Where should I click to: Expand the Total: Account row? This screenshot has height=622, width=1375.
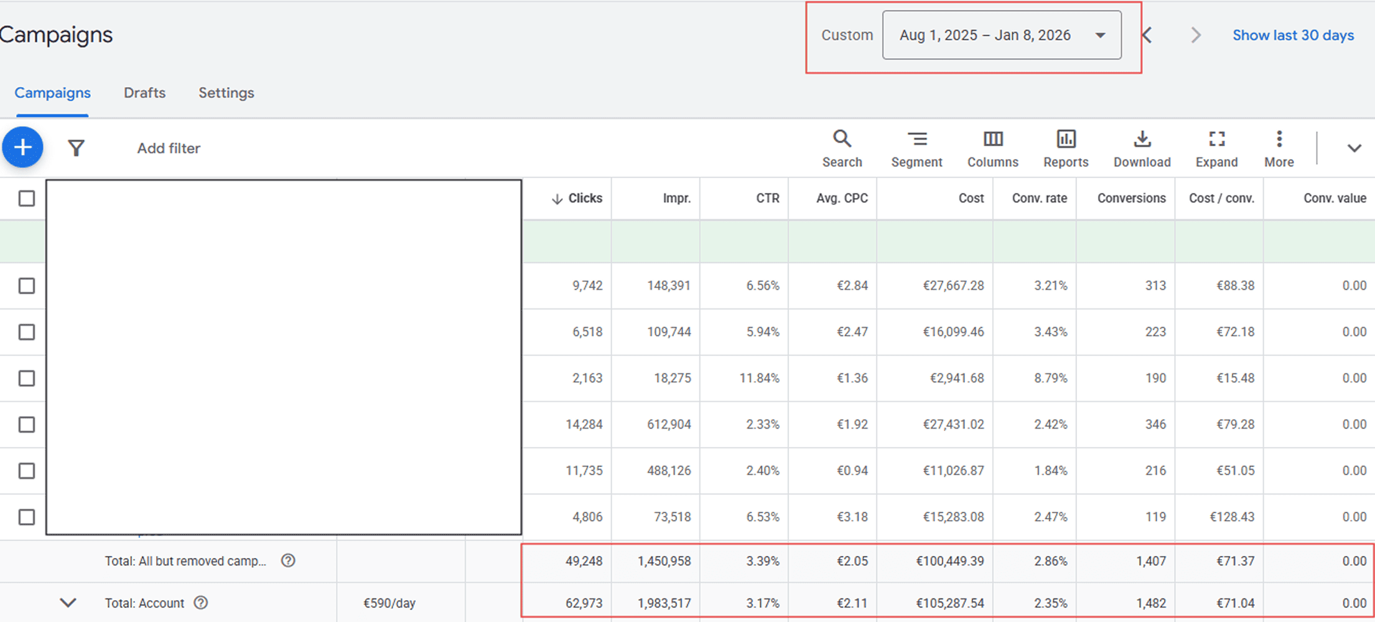coord(68,603)
